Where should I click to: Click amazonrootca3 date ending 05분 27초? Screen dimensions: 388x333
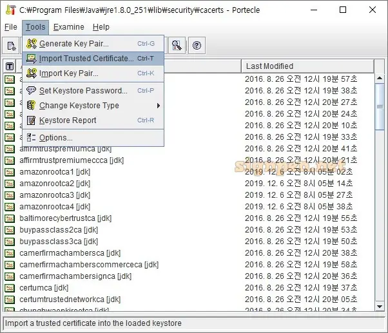click(298, 195)
